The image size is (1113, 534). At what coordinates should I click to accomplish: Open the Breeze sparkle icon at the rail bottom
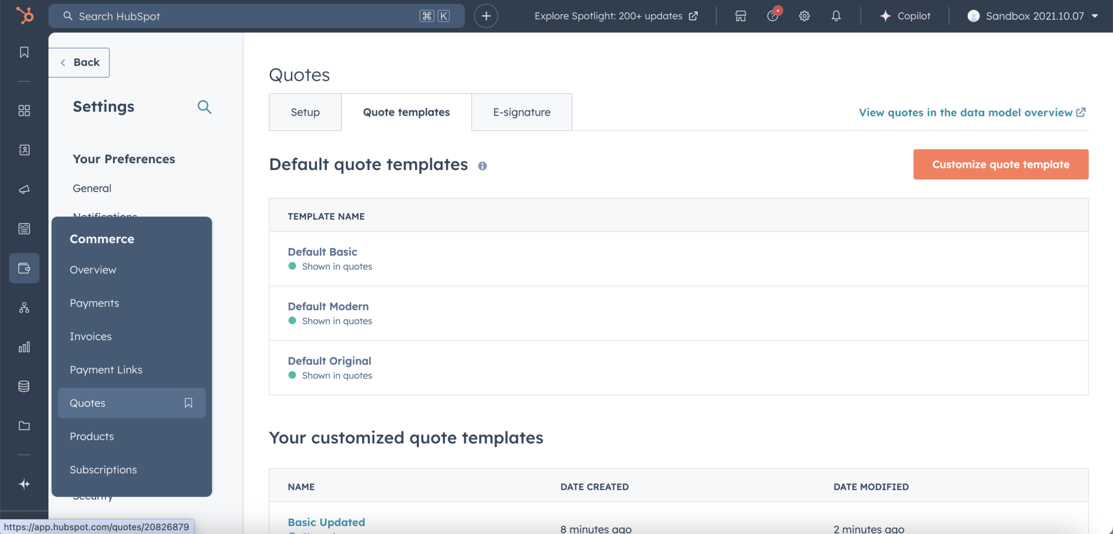click(x=24, y=484)
